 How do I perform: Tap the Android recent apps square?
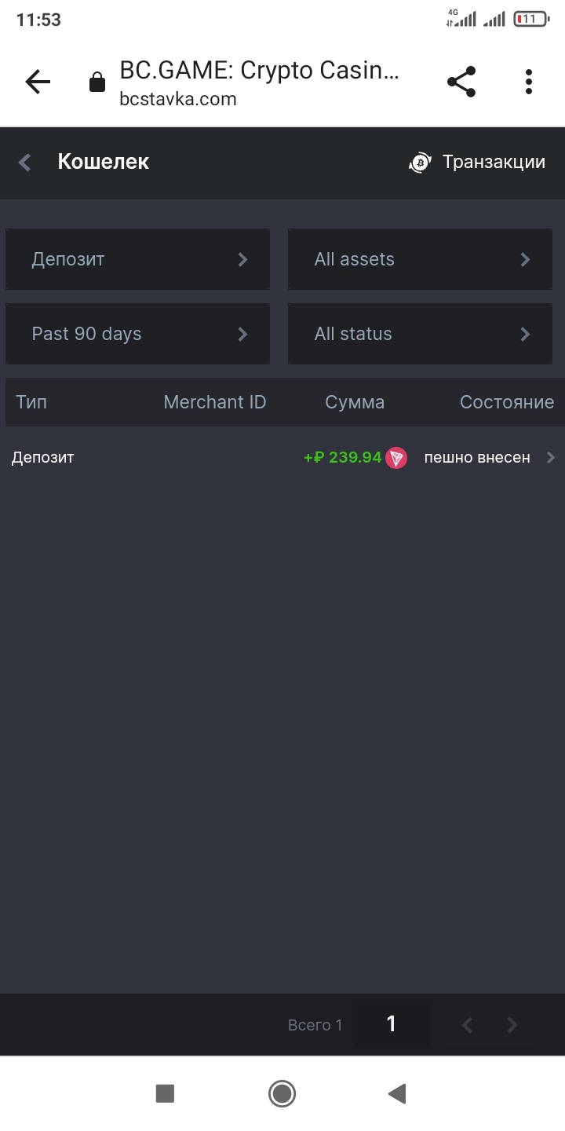[165, 1093]
